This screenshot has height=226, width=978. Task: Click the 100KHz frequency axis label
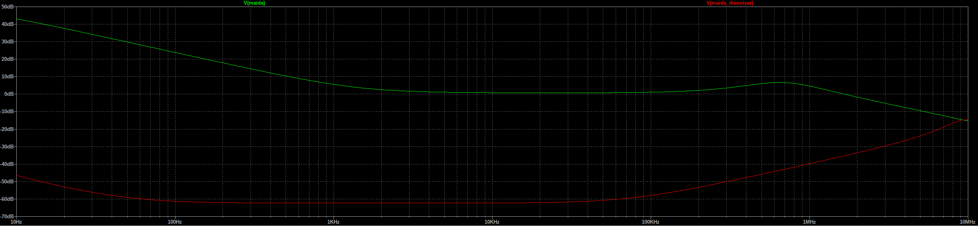651,222
